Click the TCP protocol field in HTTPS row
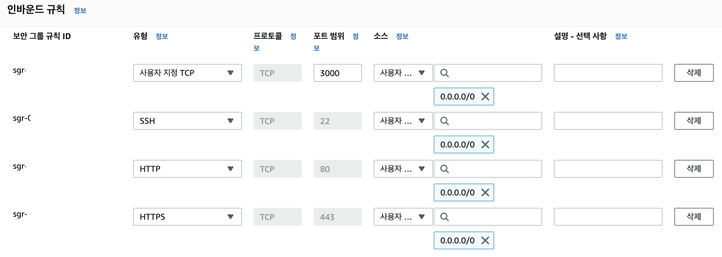 click(278, 217)
